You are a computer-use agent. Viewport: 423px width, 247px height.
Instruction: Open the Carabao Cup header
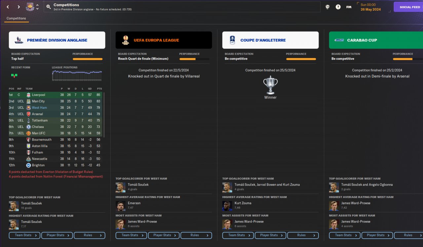[x=376, y=40]
